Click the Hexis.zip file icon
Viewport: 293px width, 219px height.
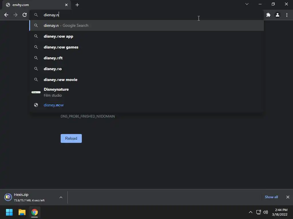pyautogui.click(x=8, y=197)
